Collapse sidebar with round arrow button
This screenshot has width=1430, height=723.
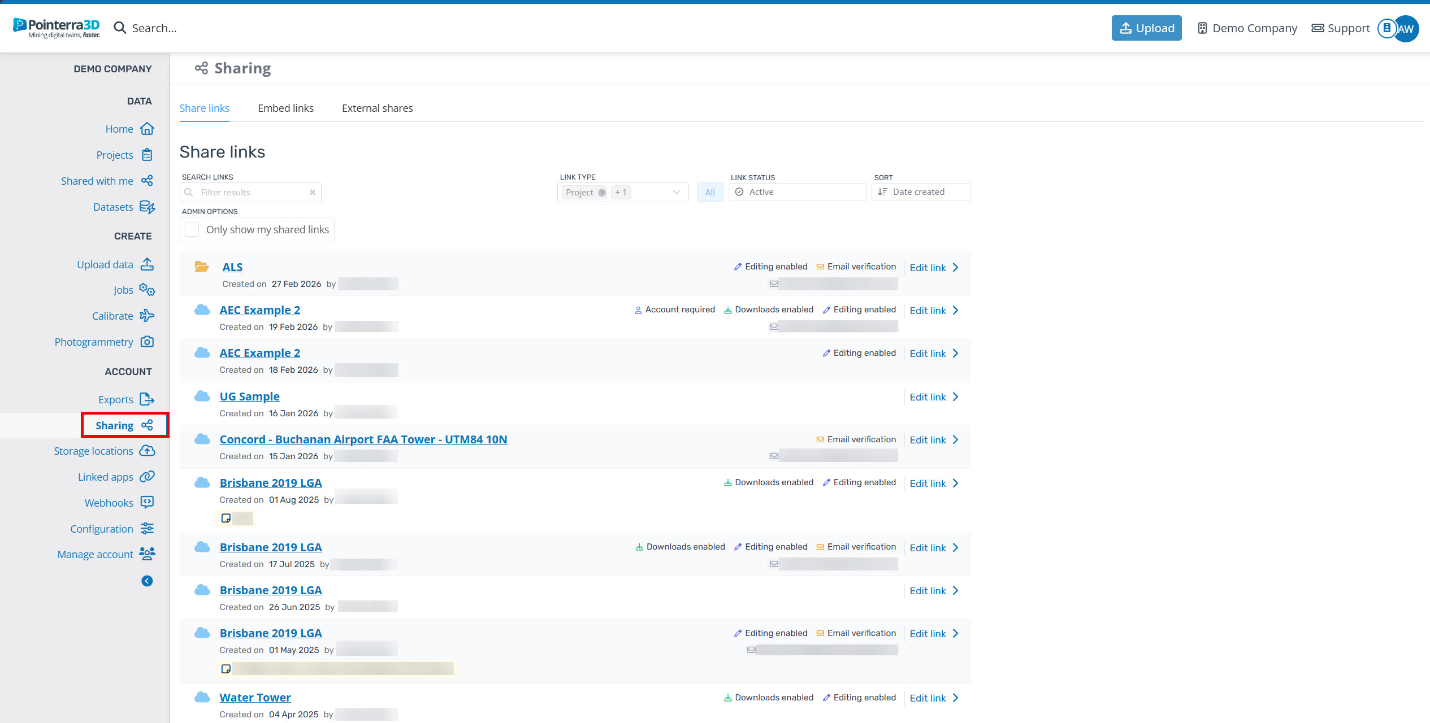[147, 581]
